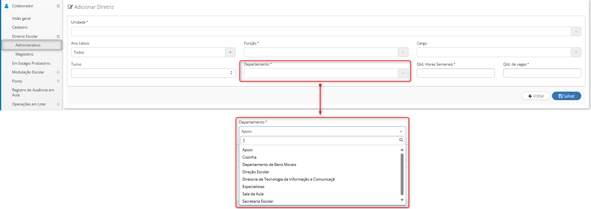
Task: Click the list scrollbar up arrow
Action: [x=402, y=150]
